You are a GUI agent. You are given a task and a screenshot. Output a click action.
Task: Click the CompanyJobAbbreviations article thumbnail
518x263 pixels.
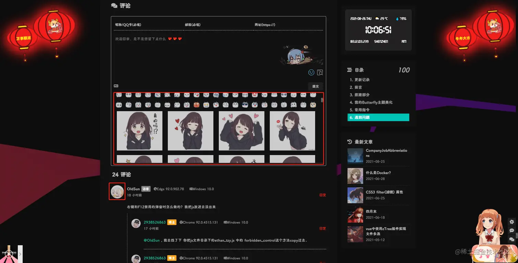pyautogui.click(x=355, y=156)
